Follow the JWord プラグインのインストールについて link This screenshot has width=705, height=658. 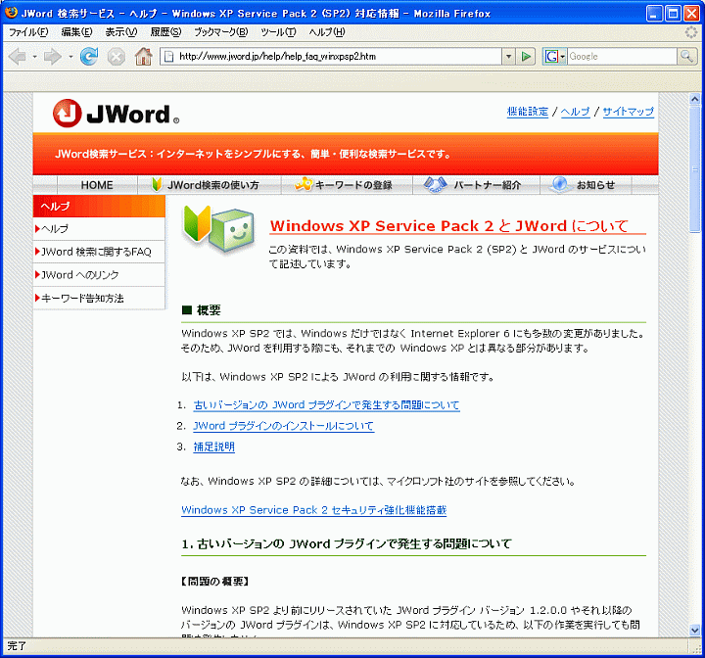[283, 426]
